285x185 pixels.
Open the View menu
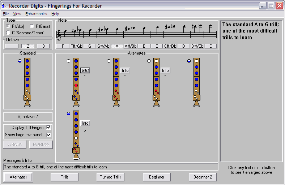[17, 14]
